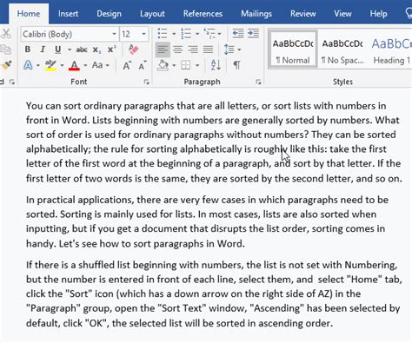Click the Increase Indent icon
This screenshot has height=343, width=412.
click(253, 34)
